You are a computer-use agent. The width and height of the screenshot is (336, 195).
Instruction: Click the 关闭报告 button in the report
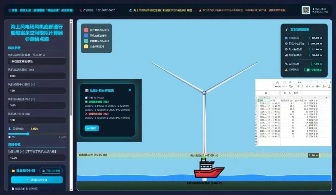[92, 128]
